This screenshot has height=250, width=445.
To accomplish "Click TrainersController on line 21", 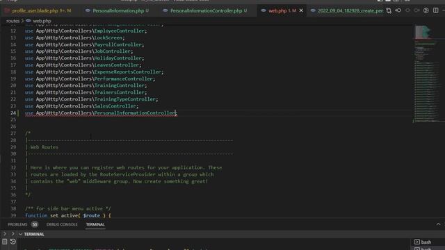I will (119, 92).
